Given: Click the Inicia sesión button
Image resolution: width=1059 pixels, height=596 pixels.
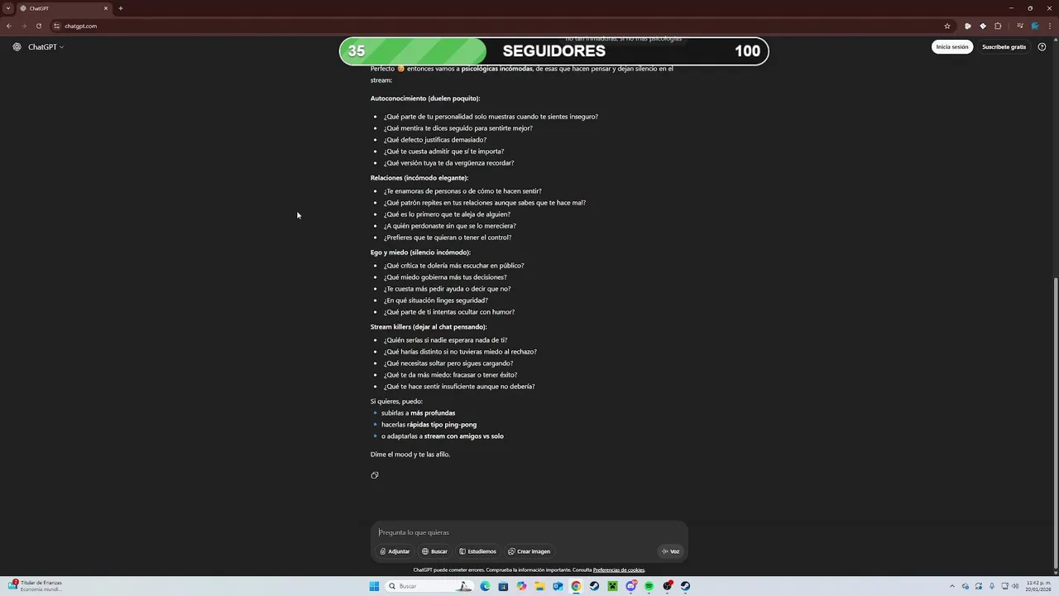Looking at the screenshot, I should 952,47.
